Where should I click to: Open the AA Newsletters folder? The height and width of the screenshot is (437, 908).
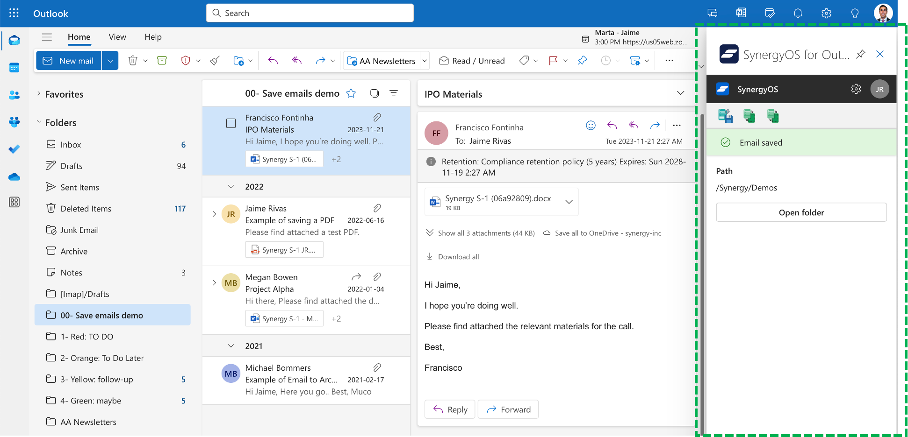(113, 422)
